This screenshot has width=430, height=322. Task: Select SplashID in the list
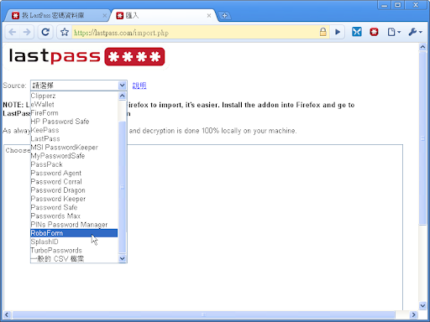coord(74,241)
